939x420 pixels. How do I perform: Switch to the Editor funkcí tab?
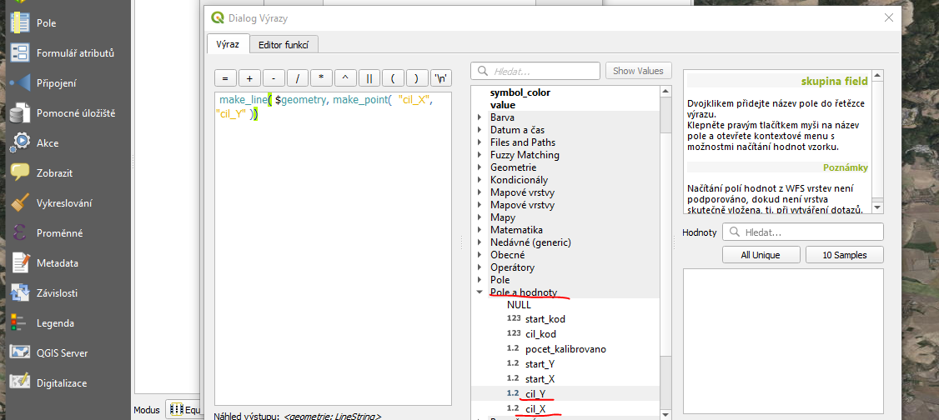[283, 44]
